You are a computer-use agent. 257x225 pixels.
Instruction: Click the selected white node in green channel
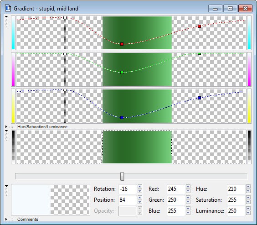65,54
